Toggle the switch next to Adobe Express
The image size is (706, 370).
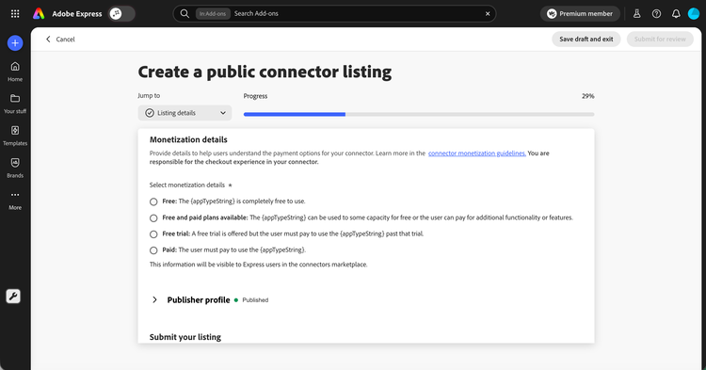point(121,14)
